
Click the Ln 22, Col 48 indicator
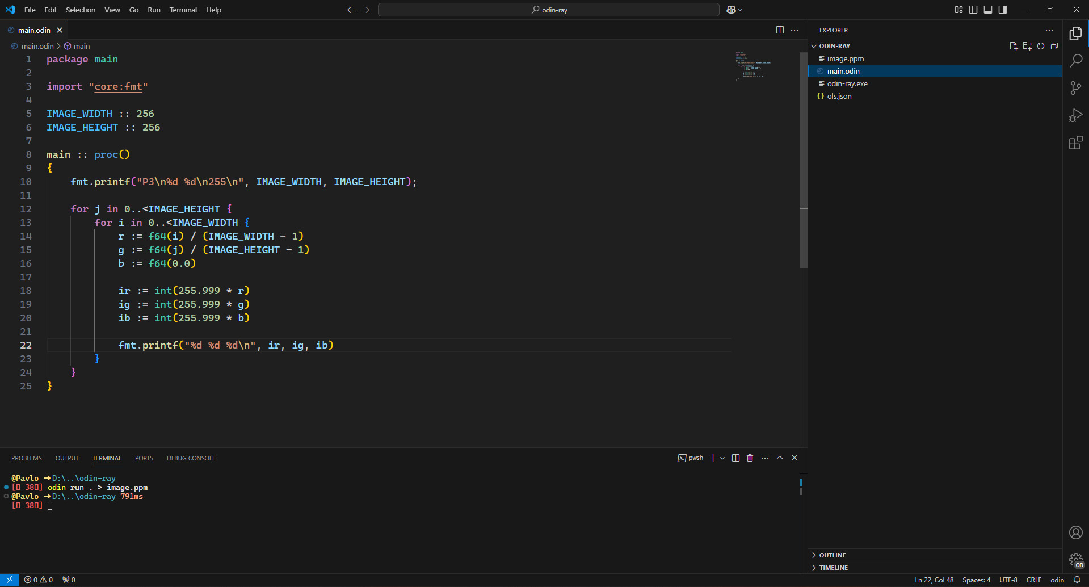tap(934, 580)
